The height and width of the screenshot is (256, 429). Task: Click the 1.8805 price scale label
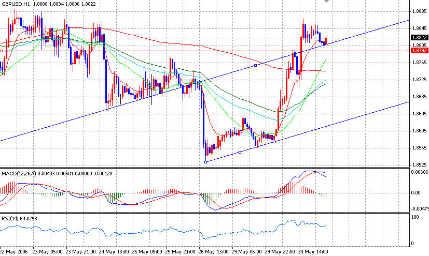coord(420,46)
